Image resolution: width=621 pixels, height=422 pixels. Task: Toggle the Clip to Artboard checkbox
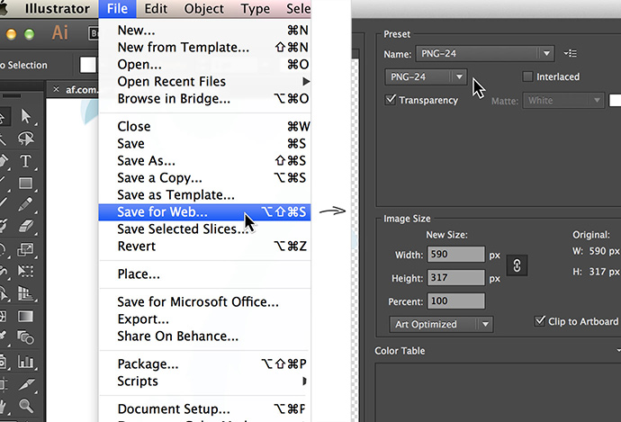click(x=540, y=320)
